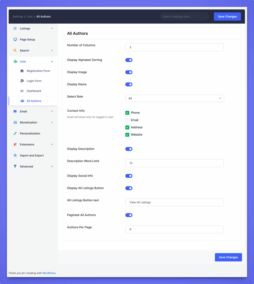
Task: Click the Extensions magic wand icon
Action: tap(15, 144)
